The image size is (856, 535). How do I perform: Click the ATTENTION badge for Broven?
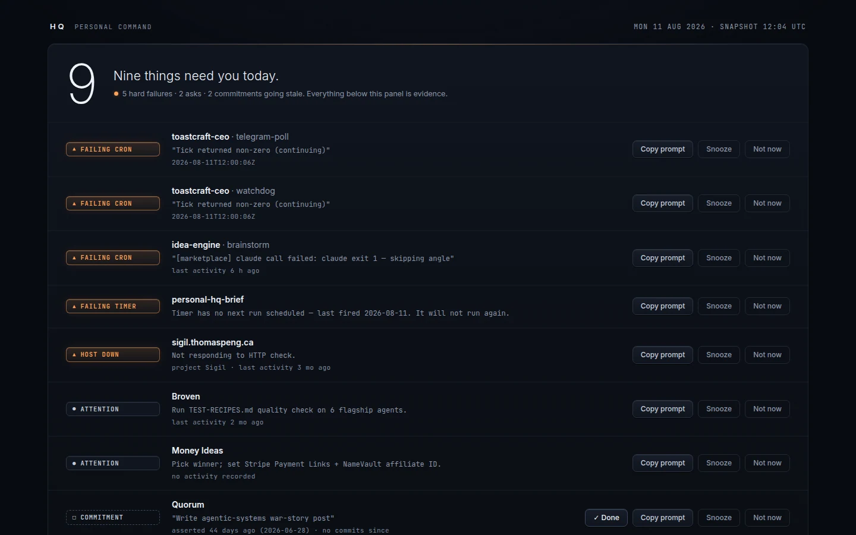[113, 409]
